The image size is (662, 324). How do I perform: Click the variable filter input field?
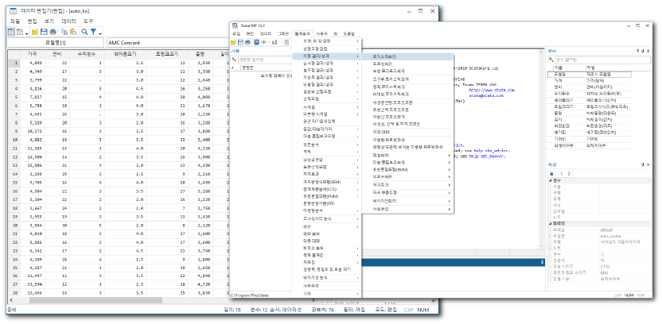click(x=602, y=60)
